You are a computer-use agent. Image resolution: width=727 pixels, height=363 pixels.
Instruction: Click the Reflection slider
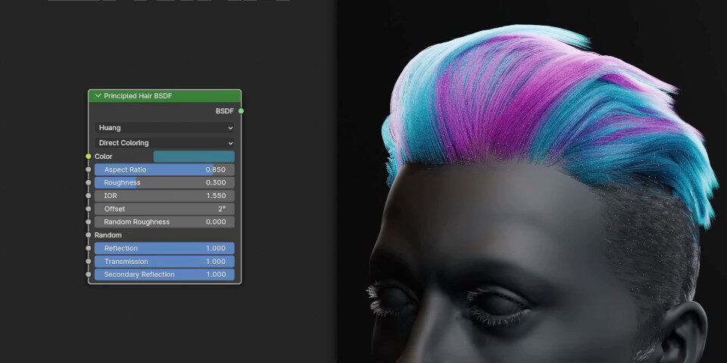[x=164, y=248]
